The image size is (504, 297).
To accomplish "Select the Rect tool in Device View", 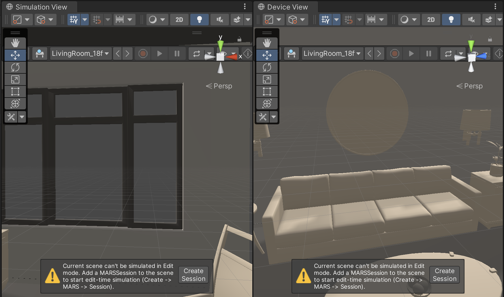I will coord(267,92).
